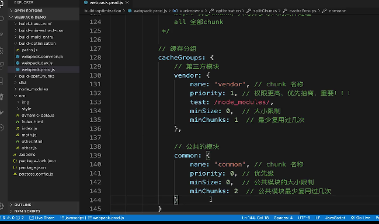Image resolution: width=379 pixels, height=224 pixels.
Task: Select webpack.prod.js in file tree
Action: (44, 69)
